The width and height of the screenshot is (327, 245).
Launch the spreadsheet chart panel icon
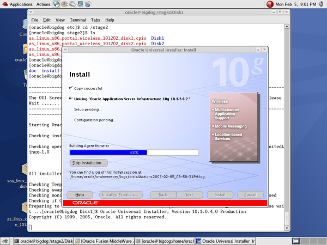point(88,4)
